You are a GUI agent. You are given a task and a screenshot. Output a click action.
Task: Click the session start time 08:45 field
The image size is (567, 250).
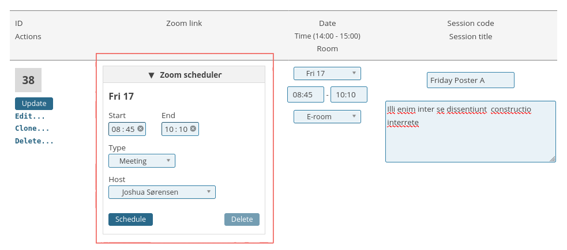click(x=306, y=94)
